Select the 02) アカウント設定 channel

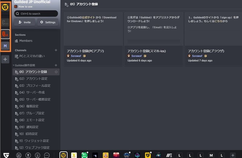[x=36, y=79]
